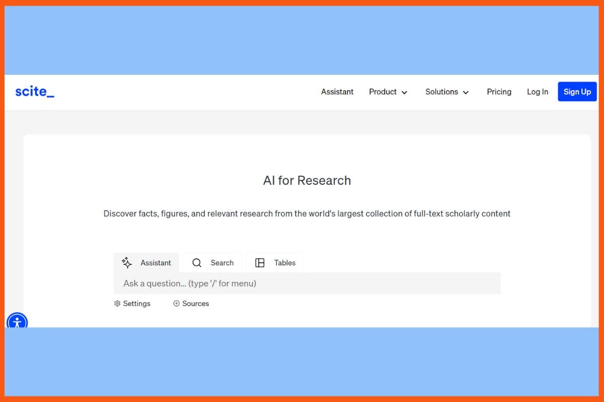Click the Settings label below the search box
Viewport: 604px width, 402px height.
click(x=136, y=303)
